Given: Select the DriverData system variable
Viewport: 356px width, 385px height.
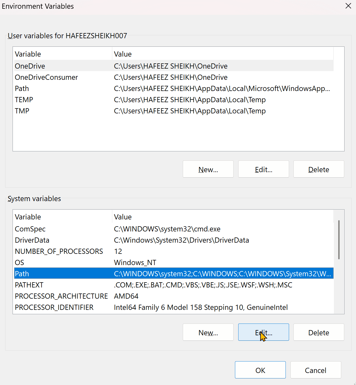Looking at the screenshot, I should pyautogui.click(x=174, y=240).
